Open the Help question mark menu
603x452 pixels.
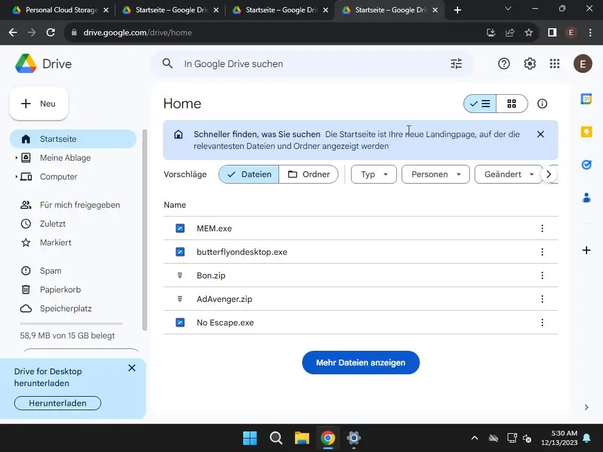pos(504,64)
